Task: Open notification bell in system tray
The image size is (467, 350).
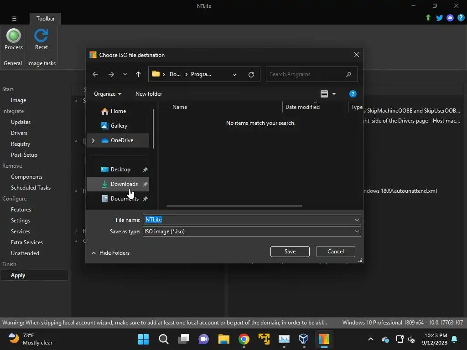Action: (455, 339)
